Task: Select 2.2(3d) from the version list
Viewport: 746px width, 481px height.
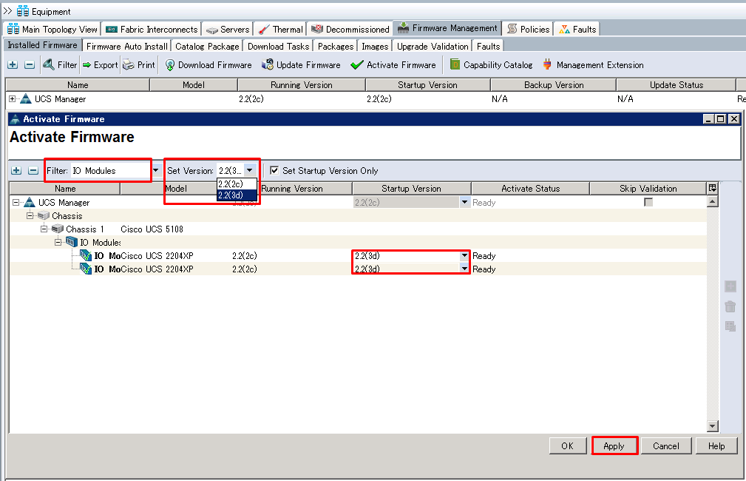Action: pyautogui.click(x=237, y=195)
